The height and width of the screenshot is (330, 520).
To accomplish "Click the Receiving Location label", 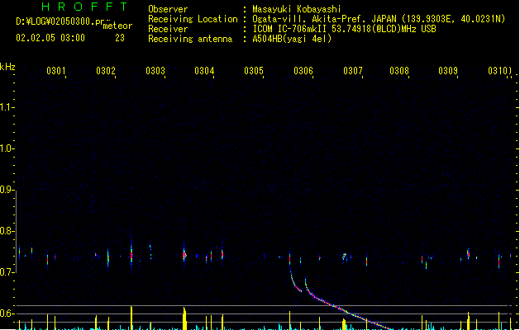I will [193, 19].
